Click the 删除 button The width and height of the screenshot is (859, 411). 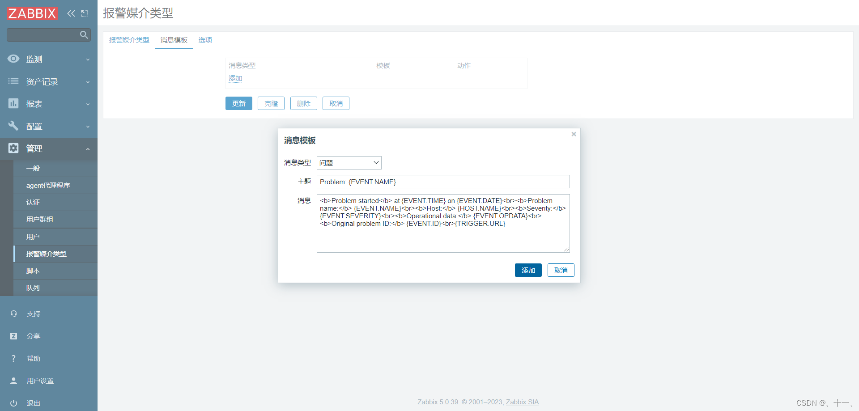click(304, 103)
